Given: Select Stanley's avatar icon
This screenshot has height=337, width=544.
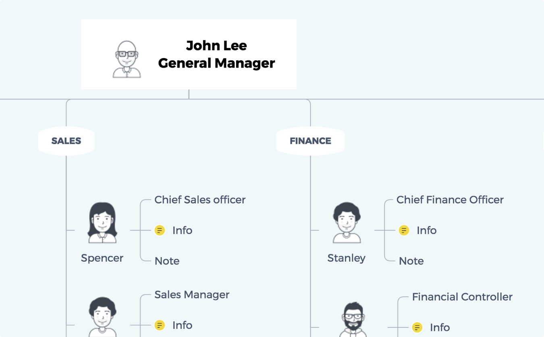Looking at the screenshot, I should coord(347,223).
